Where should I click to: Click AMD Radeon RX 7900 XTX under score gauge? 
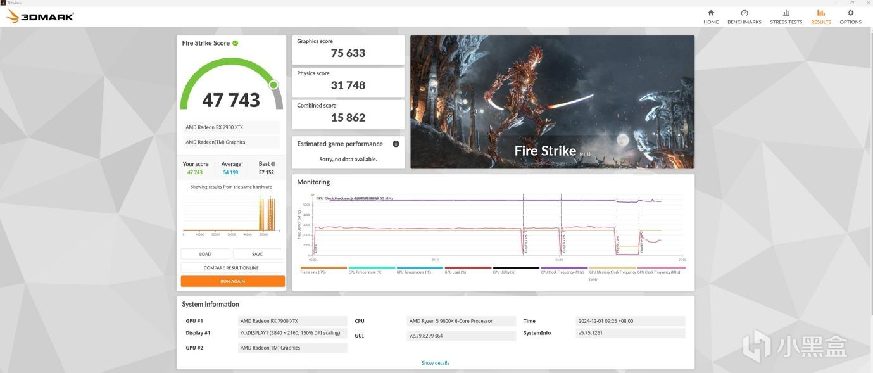pos(231,127)
